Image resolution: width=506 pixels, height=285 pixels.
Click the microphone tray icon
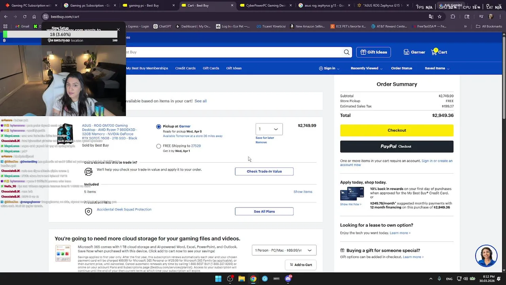(439, 279)
